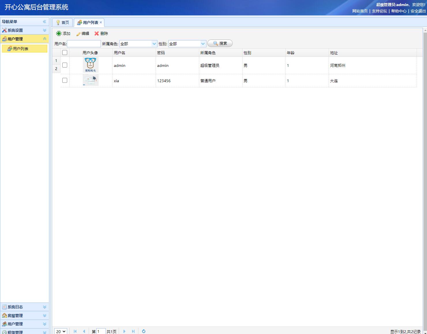This screenshot has width=427, height=334.
Task: Click the 显示1到2,共2记录 status text
Action: [405, 332]
